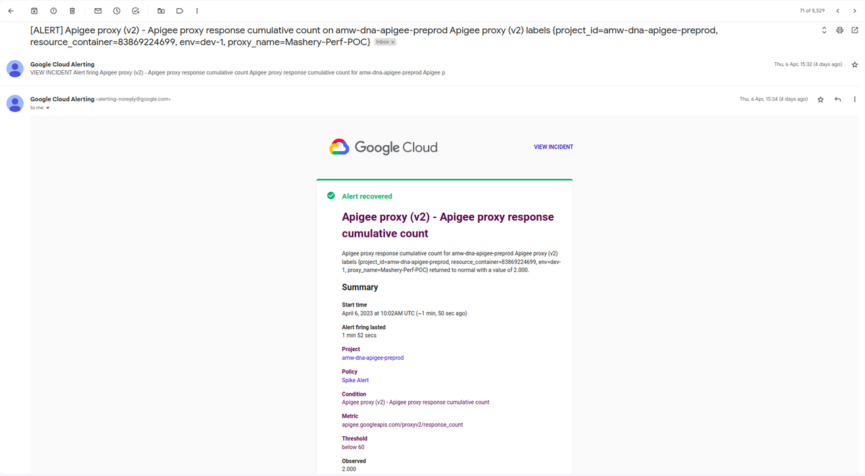
Task: Click the observed value '2.000'
Action: 349,469
